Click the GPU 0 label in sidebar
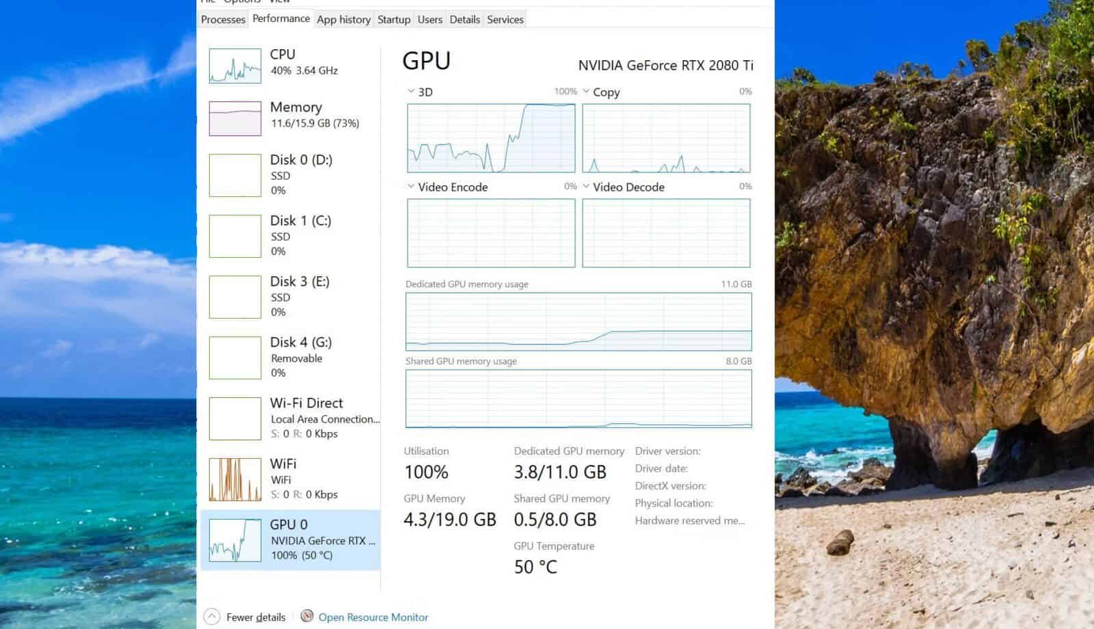Viewport: 1094px width, 629px height. click(289, 524)
